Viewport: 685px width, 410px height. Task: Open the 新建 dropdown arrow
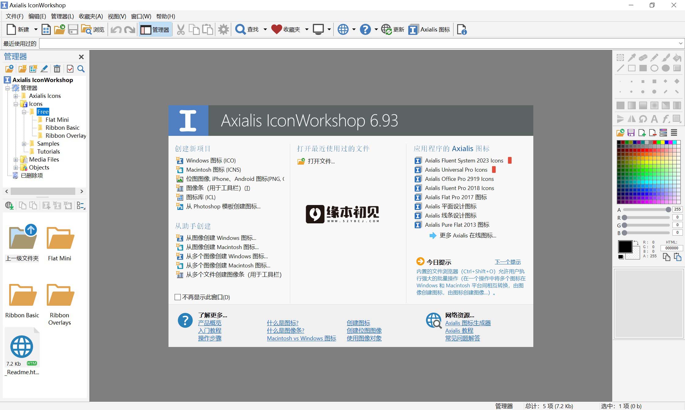tap(35, 29)
